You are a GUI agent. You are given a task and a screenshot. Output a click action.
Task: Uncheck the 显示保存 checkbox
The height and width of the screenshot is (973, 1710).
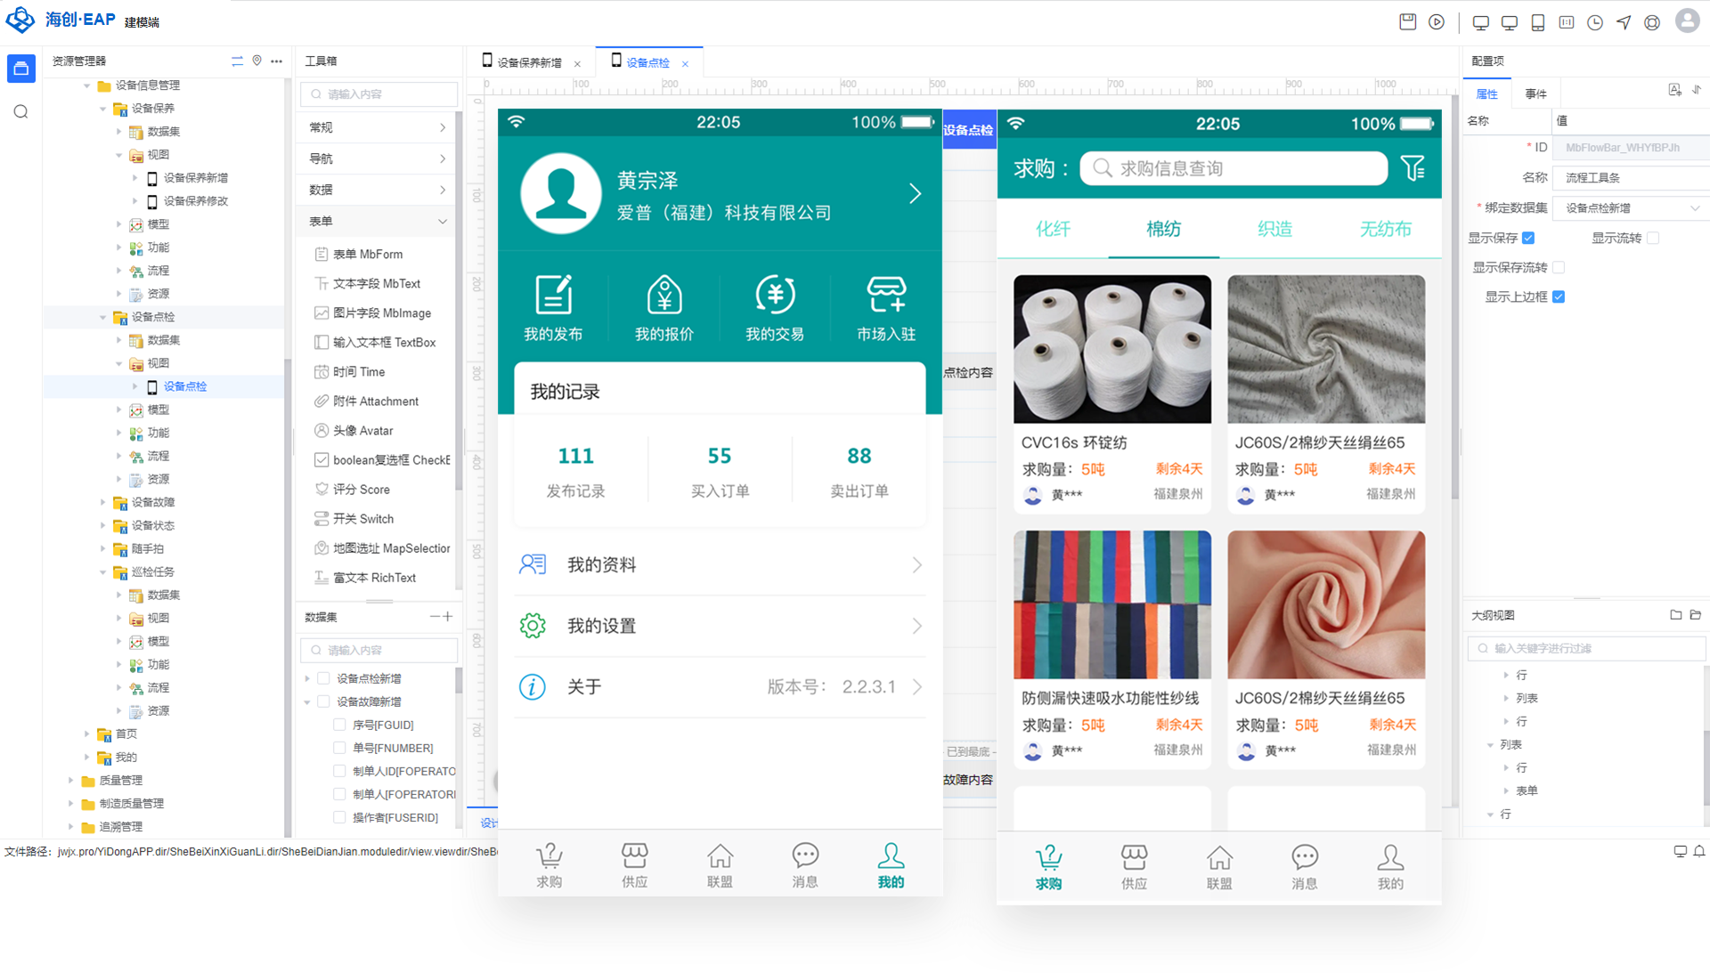pyautogui.click(x=1528, y=238)
